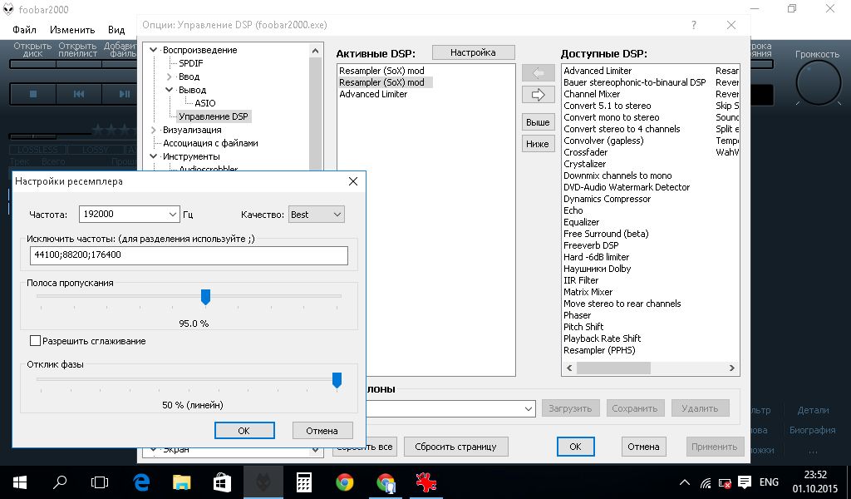Click the excluded frequencies input field
The height and width of the screenshot is (499, 851).
189,255
